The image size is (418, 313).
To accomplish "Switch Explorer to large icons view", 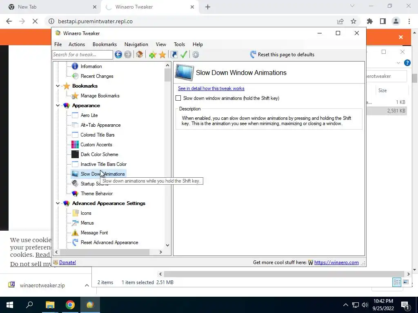I will click(406, 282).
